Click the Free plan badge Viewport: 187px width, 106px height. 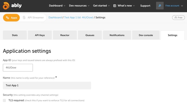click(x=178, y=17)
